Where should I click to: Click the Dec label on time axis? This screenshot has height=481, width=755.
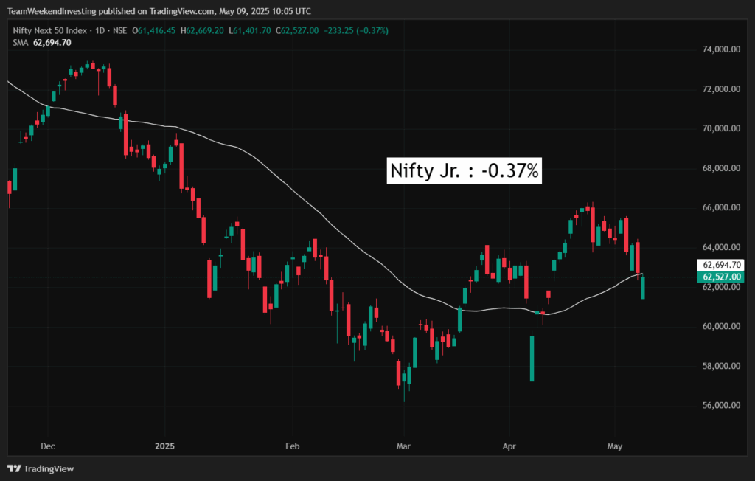(47, 446)
